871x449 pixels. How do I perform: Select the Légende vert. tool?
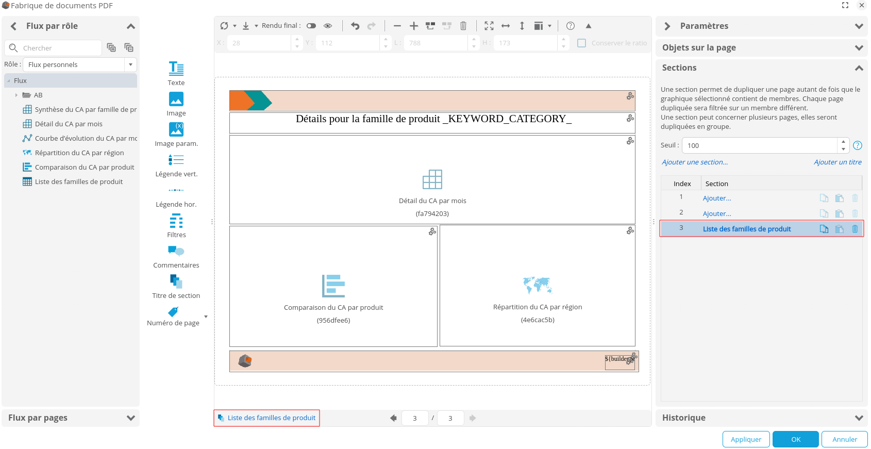click(176, 164)
